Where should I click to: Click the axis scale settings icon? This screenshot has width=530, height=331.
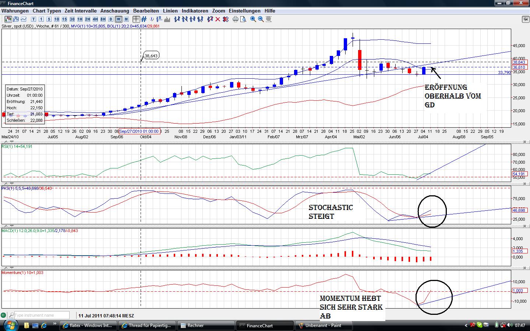pyautogui.click(x=160, y=19)
